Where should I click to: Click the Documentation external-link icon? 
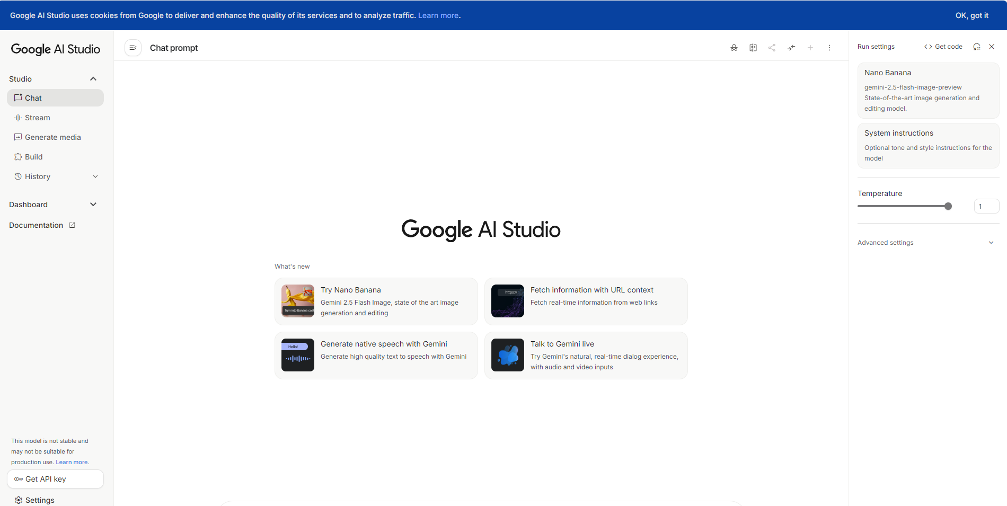(x=72, y=225)
